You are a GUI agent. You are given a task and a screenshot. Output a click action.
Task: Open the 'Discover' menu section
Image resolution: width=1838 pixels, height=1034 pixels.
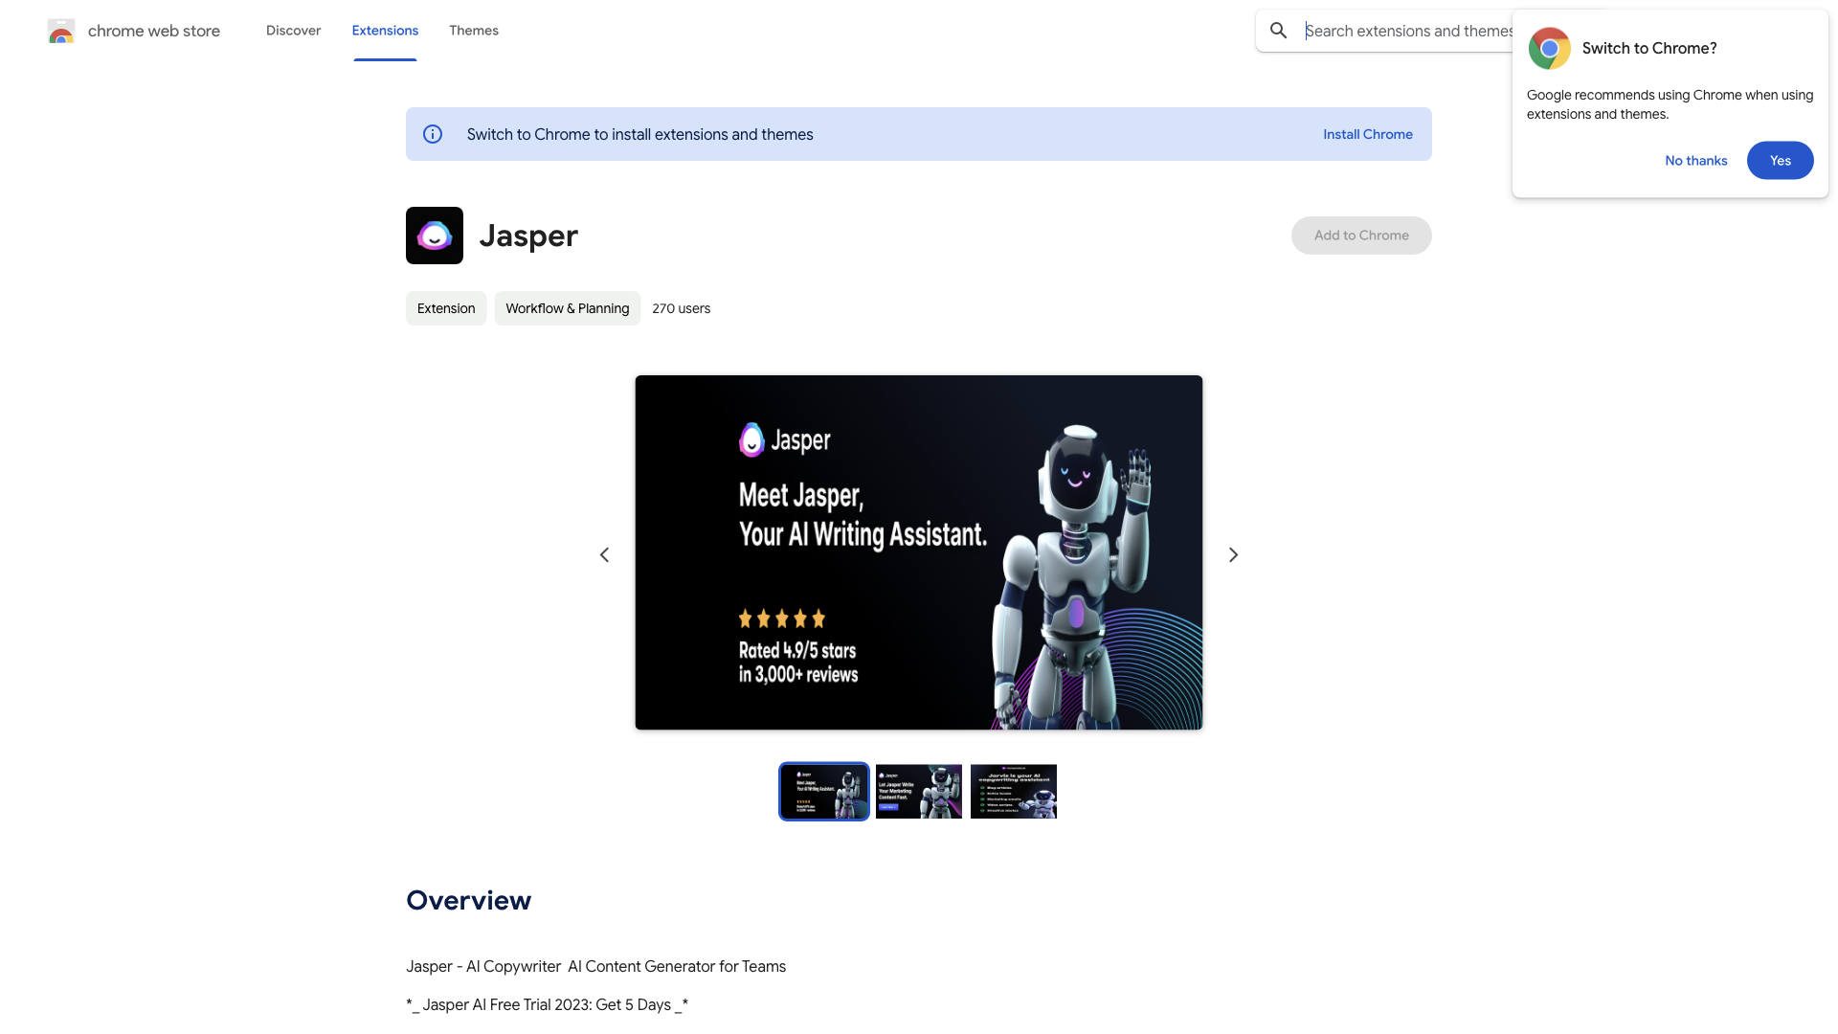tap(293, 29)
